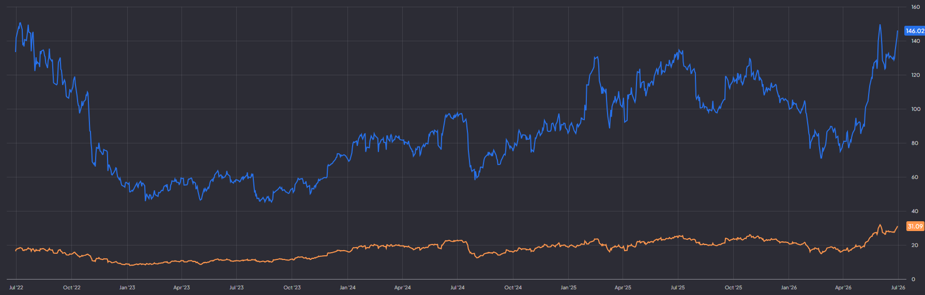Click the Oct '22 date label
The image size is (925, 295).
coord(71,287)
